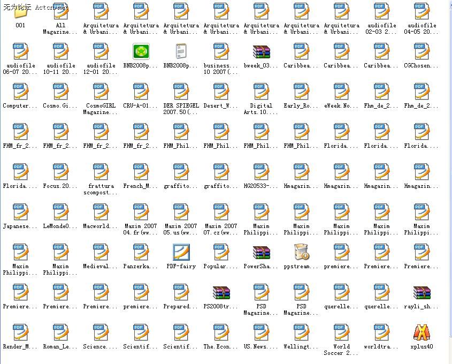This screenshot has height=364, width=452.
Task: Open the BNB2008p notepad text file icon
Action: tap(181, 51)
